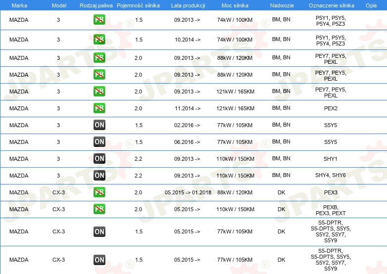Screen dimensions: 387x274
Task: Click model 3 in the 06.2016 row
Action: coord(58,142)
